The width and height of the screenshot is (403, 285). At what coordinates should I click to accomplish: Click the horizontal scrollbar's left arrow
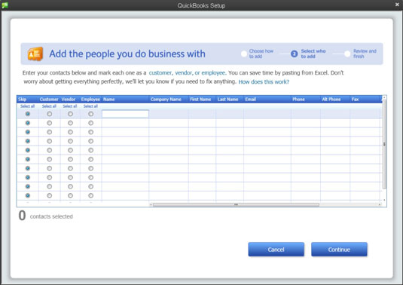(151, 205)
